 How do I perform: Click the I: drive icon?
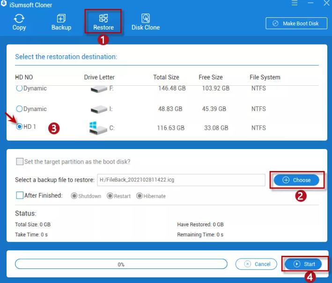click(99, 109)
